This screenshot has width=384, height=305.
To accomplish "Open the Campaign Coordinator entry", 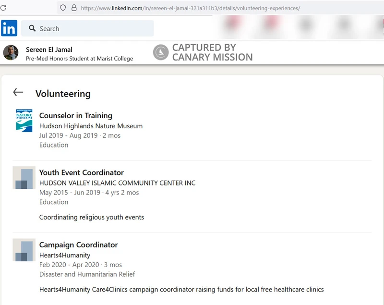I will click(x=78, y=244).
